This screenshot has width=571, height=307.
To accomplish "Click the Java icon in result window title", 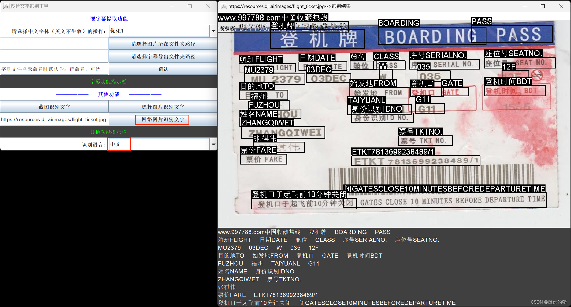I will coord(224,6).
